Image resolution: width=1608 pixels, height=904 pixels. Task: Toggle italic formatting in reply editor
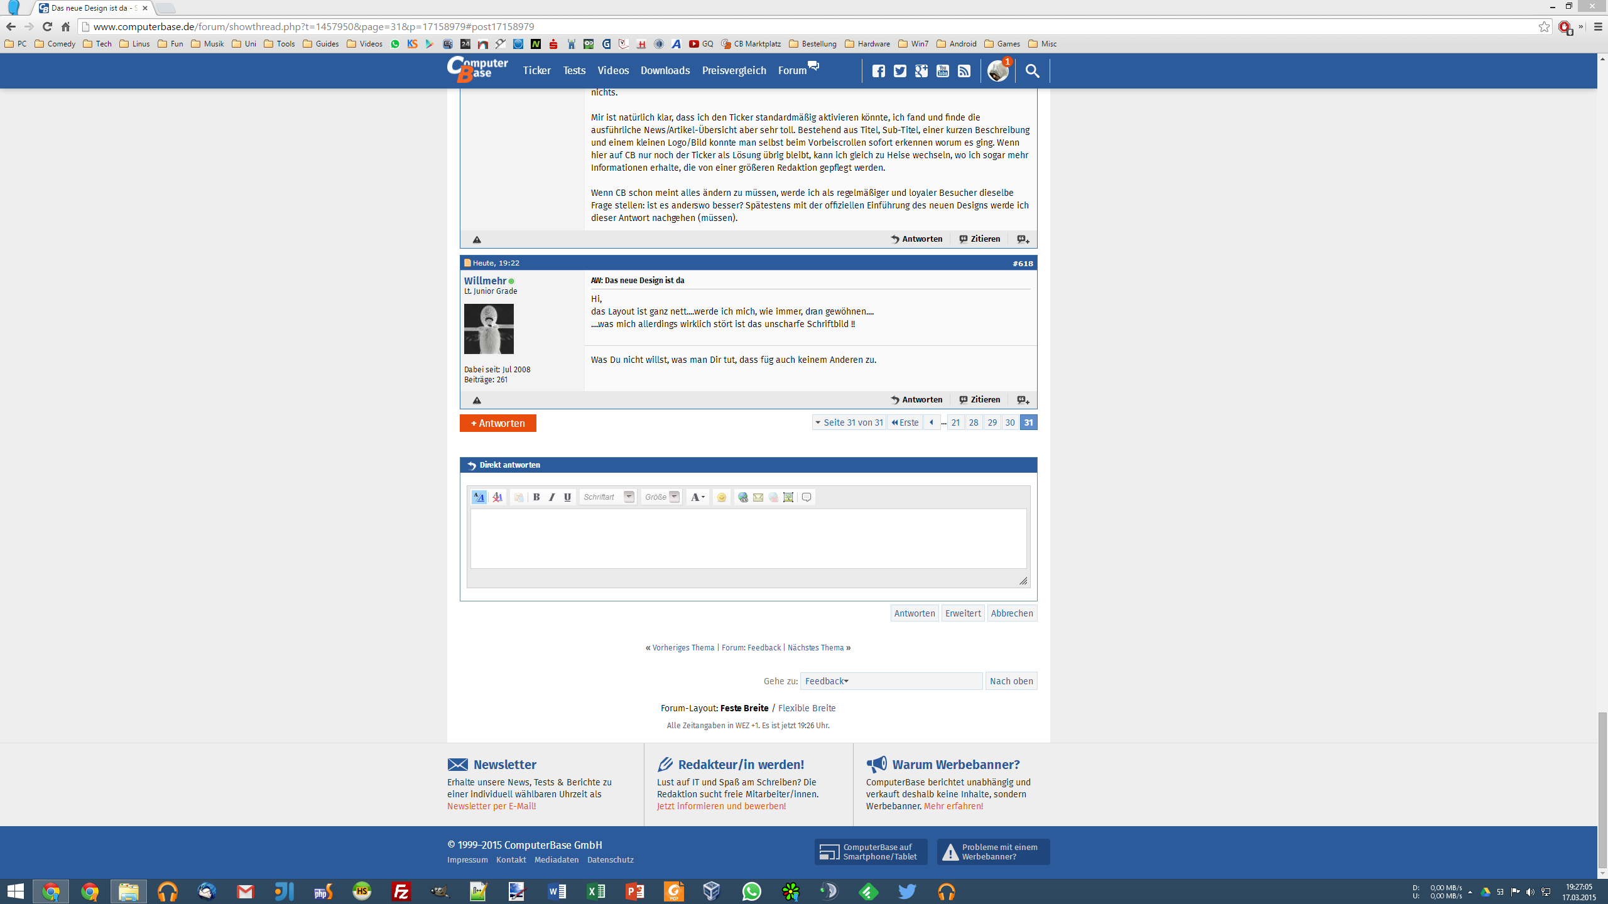click(x=552, y=497)
